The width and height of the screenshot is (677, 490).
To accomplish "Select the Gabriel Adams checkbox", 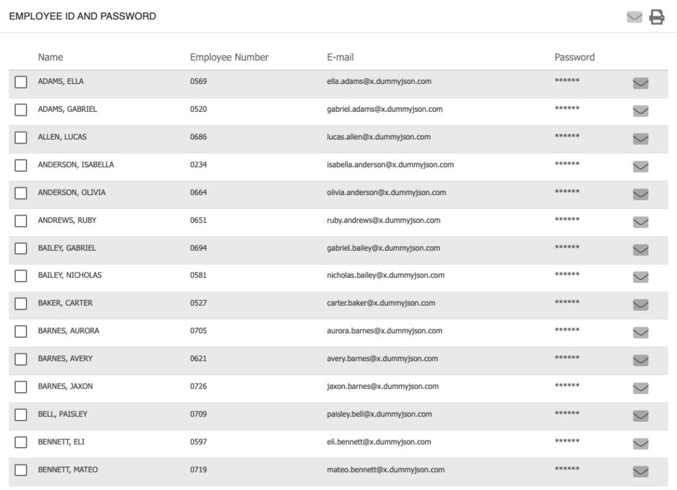I will (x=20, y=110).
